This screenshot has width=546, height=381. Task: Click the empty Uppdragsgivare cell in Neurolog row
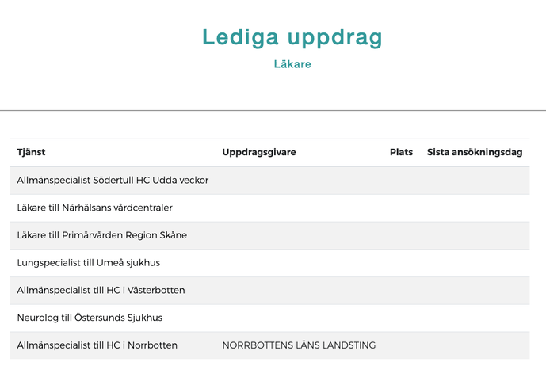[x=299, y=318]
